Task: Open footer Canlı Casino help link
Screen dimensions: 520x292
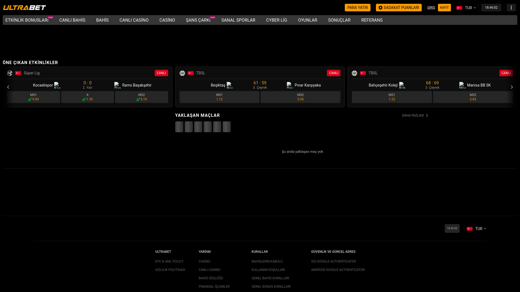Action: [209, 270]
